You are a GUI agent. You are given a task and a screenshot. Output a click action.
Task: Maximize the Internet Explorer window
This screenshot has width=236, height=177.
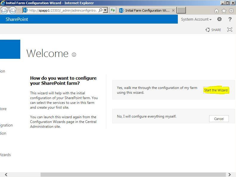point(228,3)
